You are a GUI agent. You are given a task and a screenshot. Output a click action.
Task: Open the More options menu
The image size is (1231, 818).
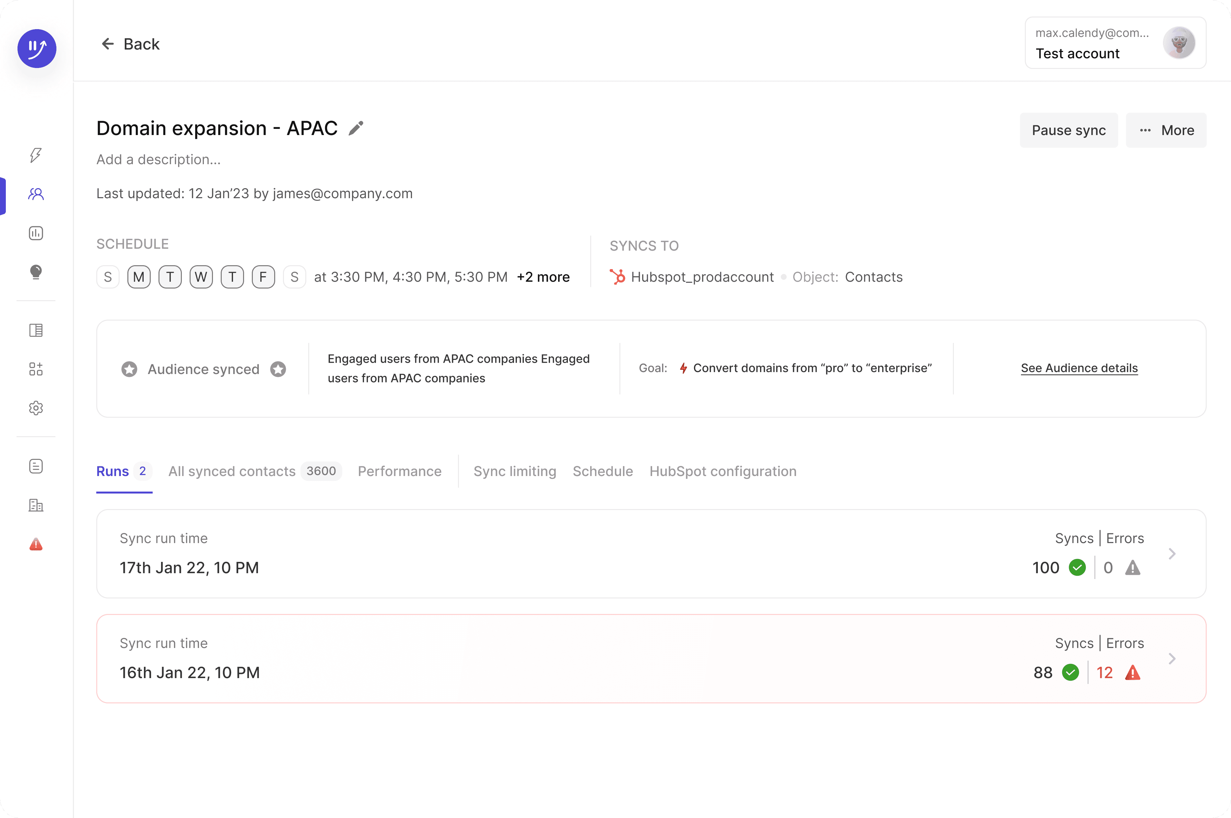click(x=1165, y=131)
